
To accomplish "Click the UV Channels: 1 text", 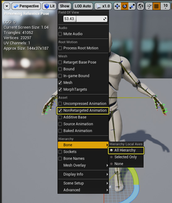I will 17,43.
